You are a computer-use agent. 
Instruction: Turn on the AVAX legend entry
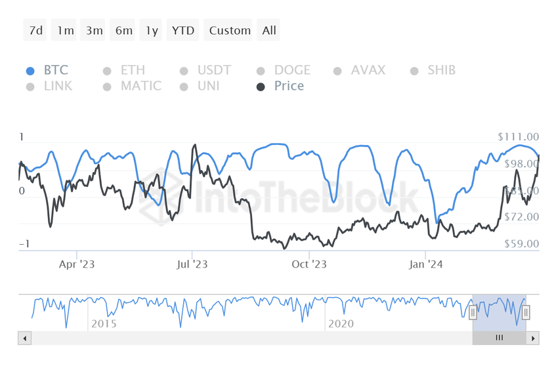[360, 70]
